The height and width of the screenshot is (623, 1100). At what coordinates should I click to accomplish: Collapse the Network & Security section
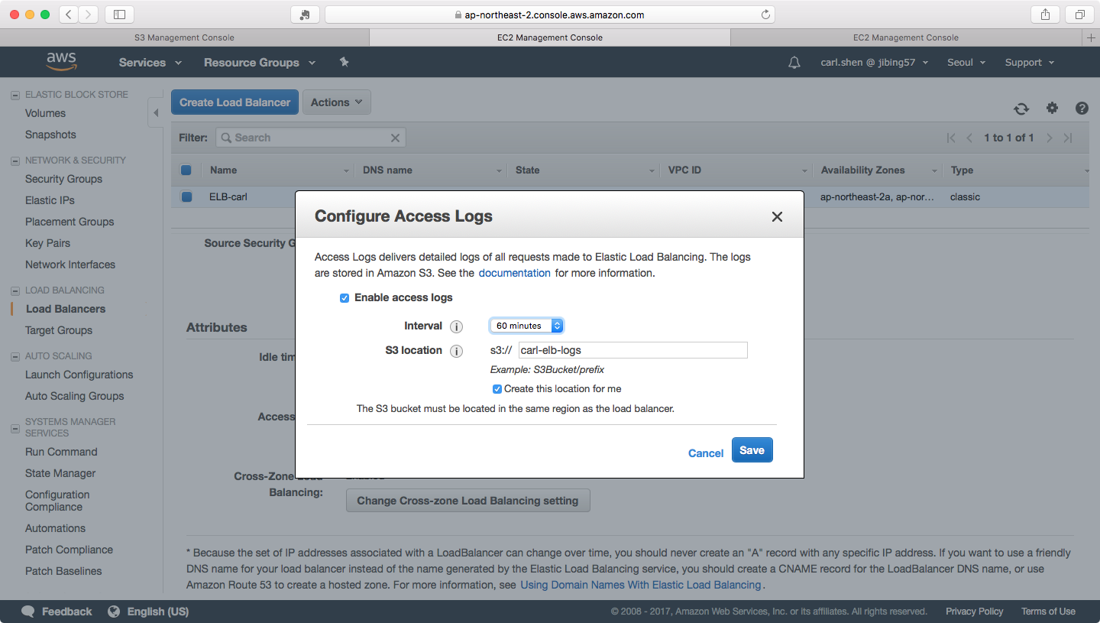[x=15, y=161]
